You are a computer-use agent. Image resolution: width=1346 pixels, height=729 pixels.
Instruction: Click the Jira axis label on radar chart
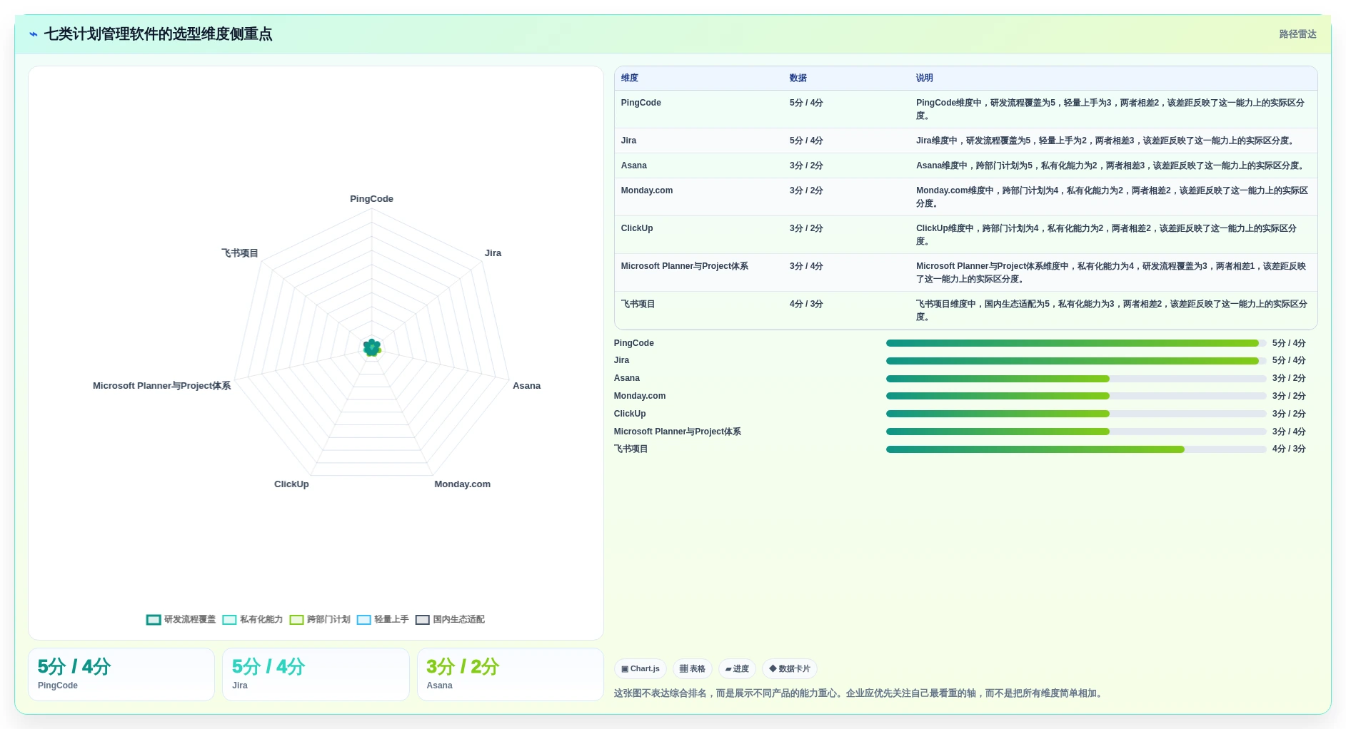(x=493, y=253)
